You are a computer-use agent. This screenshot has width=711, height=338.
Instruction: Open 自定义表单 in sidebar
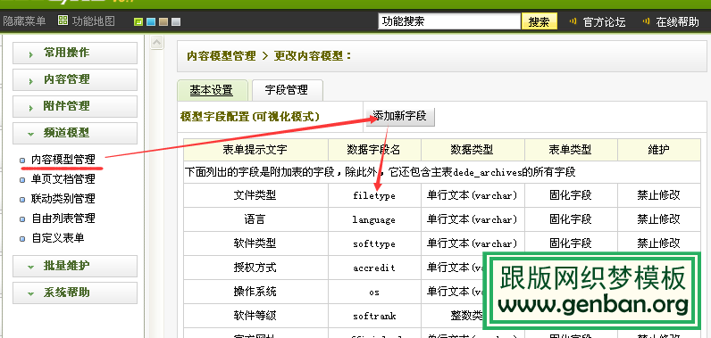(57, 237)
